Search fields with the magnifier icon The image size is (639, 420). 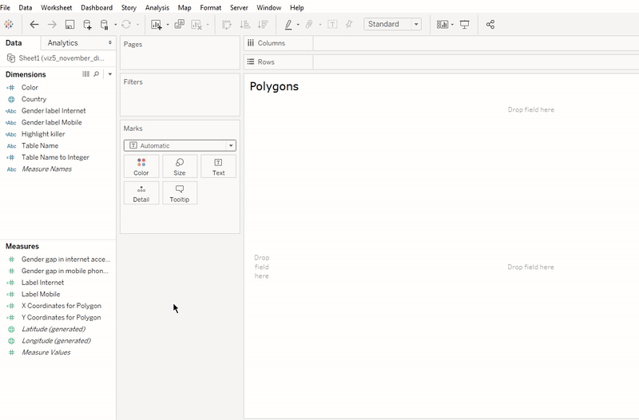tap(97, 74)
